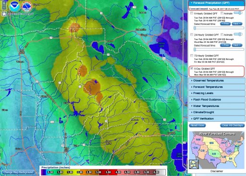Select MA region on River Forecast Centers map
The height and width of the screenshot is (176, 246).
pos(236,146)
